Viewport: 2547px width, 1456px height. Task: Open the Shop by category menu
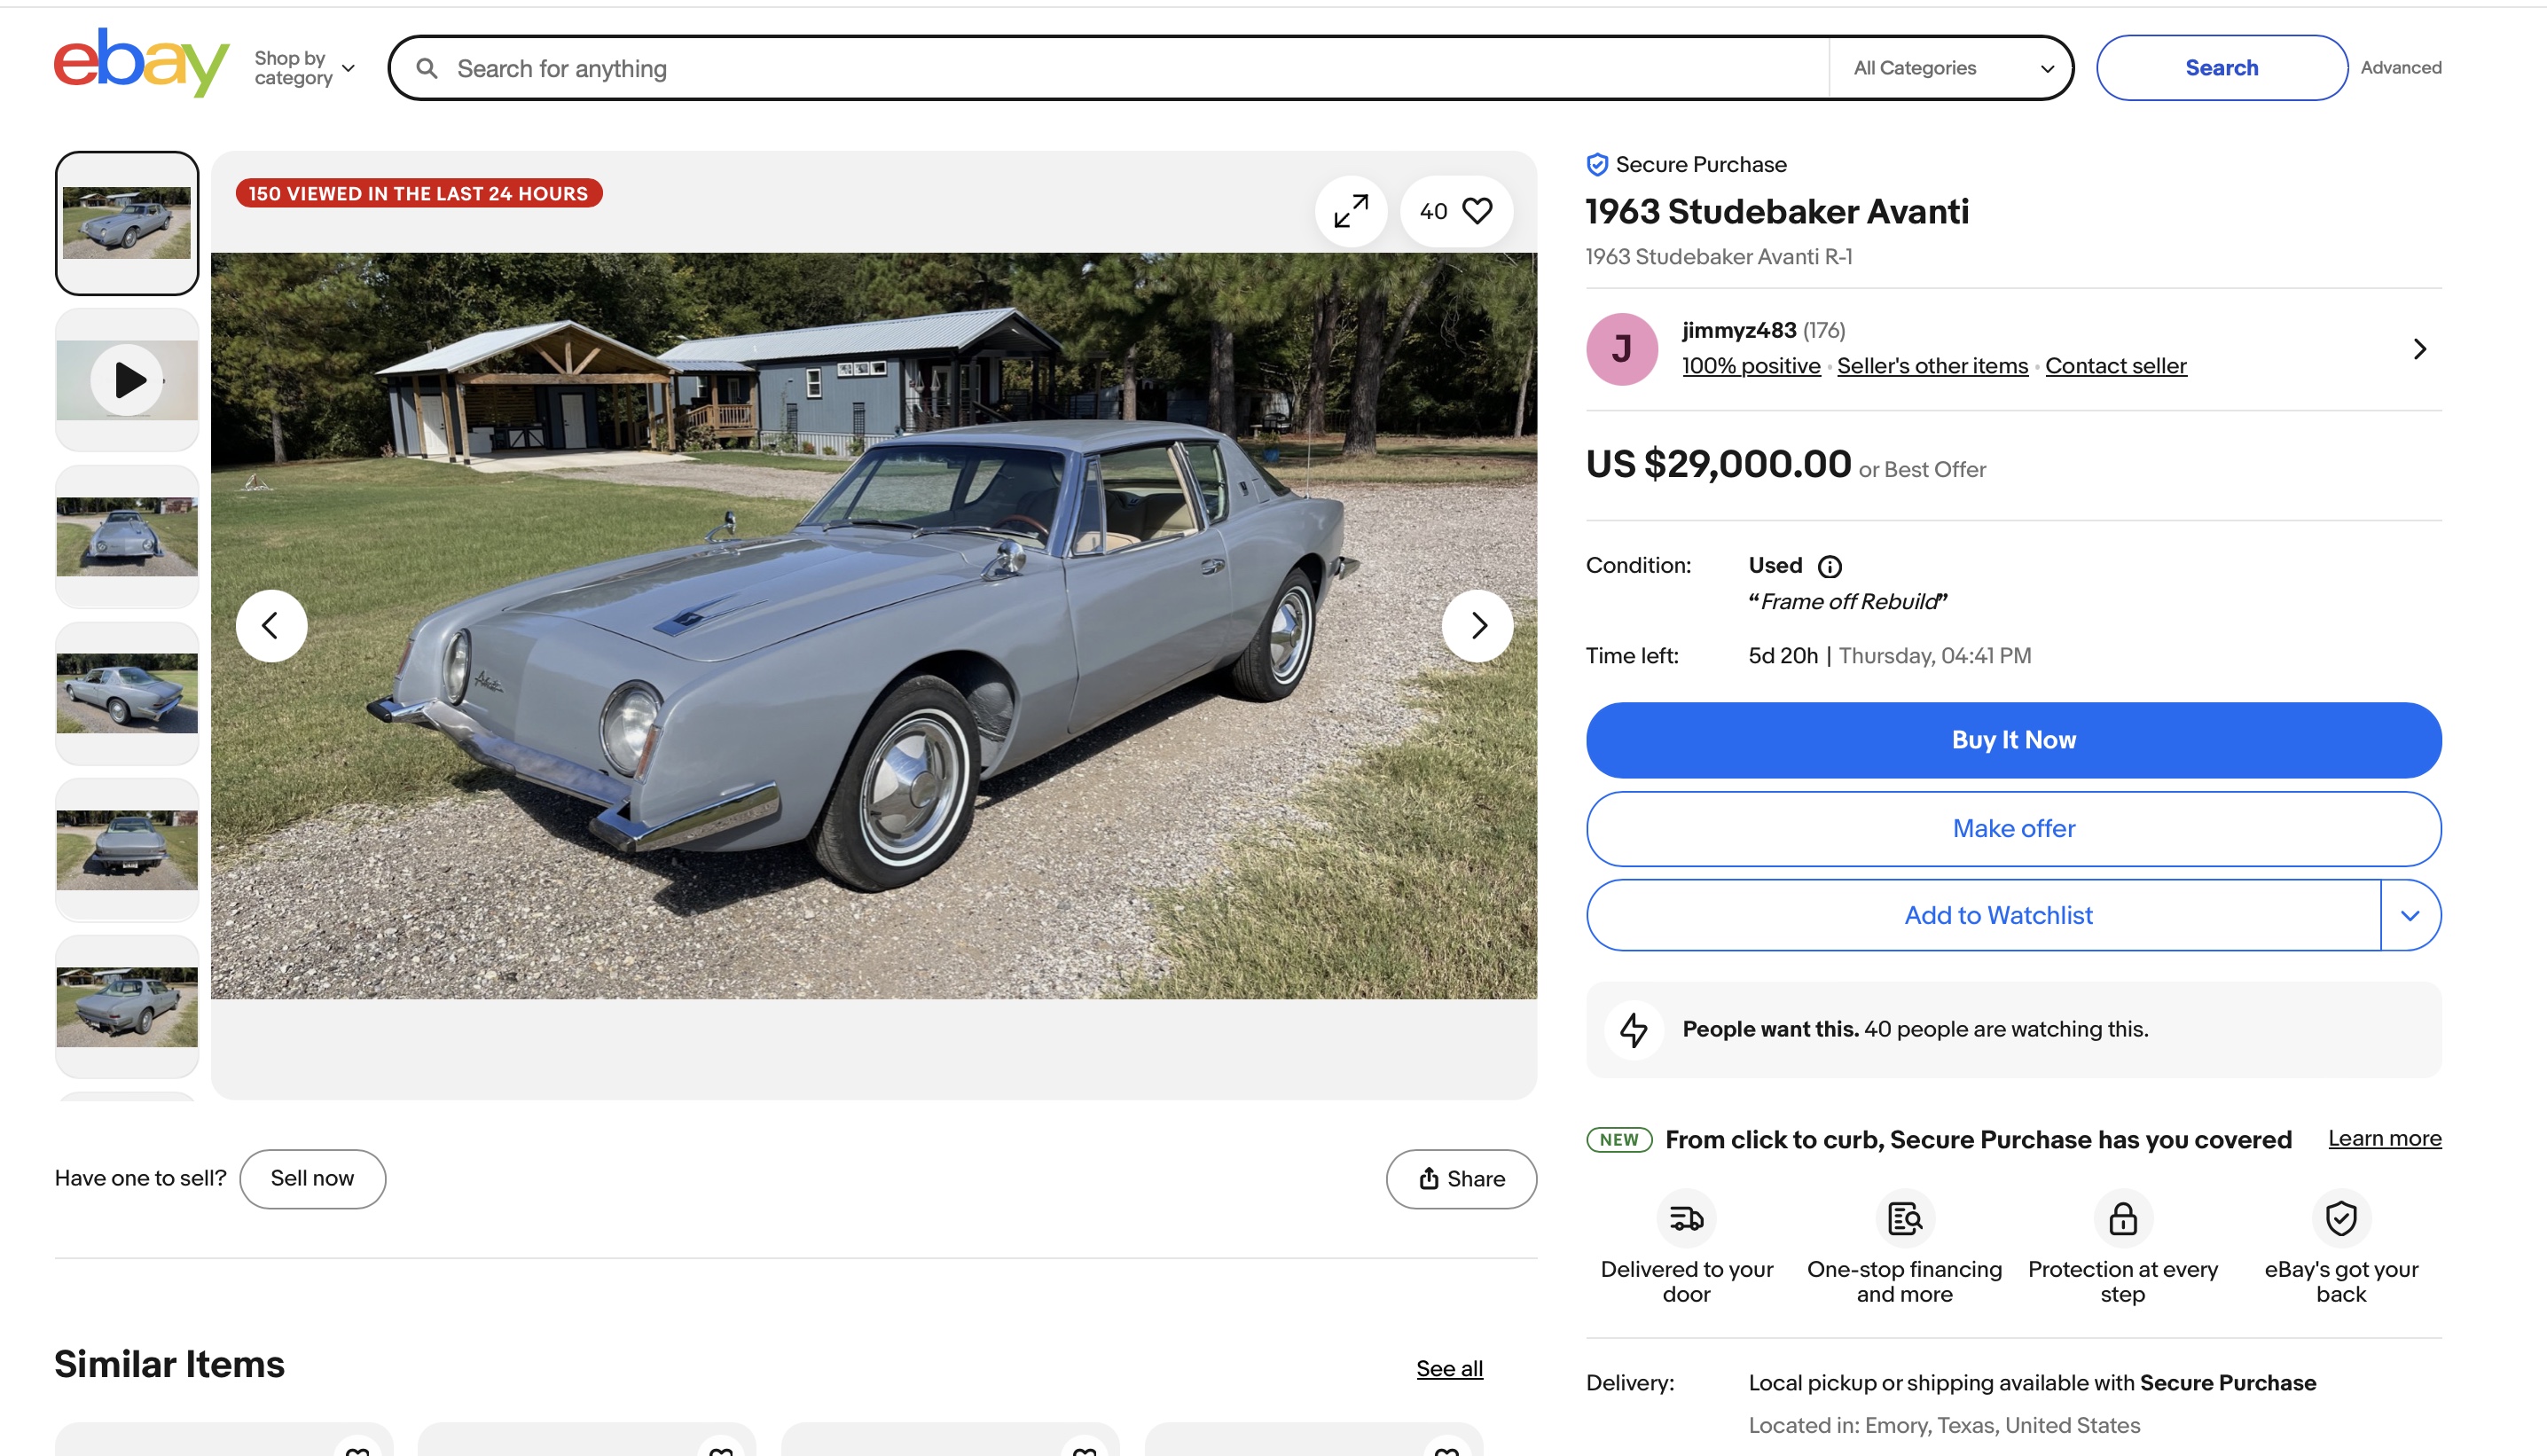(304, 68)
